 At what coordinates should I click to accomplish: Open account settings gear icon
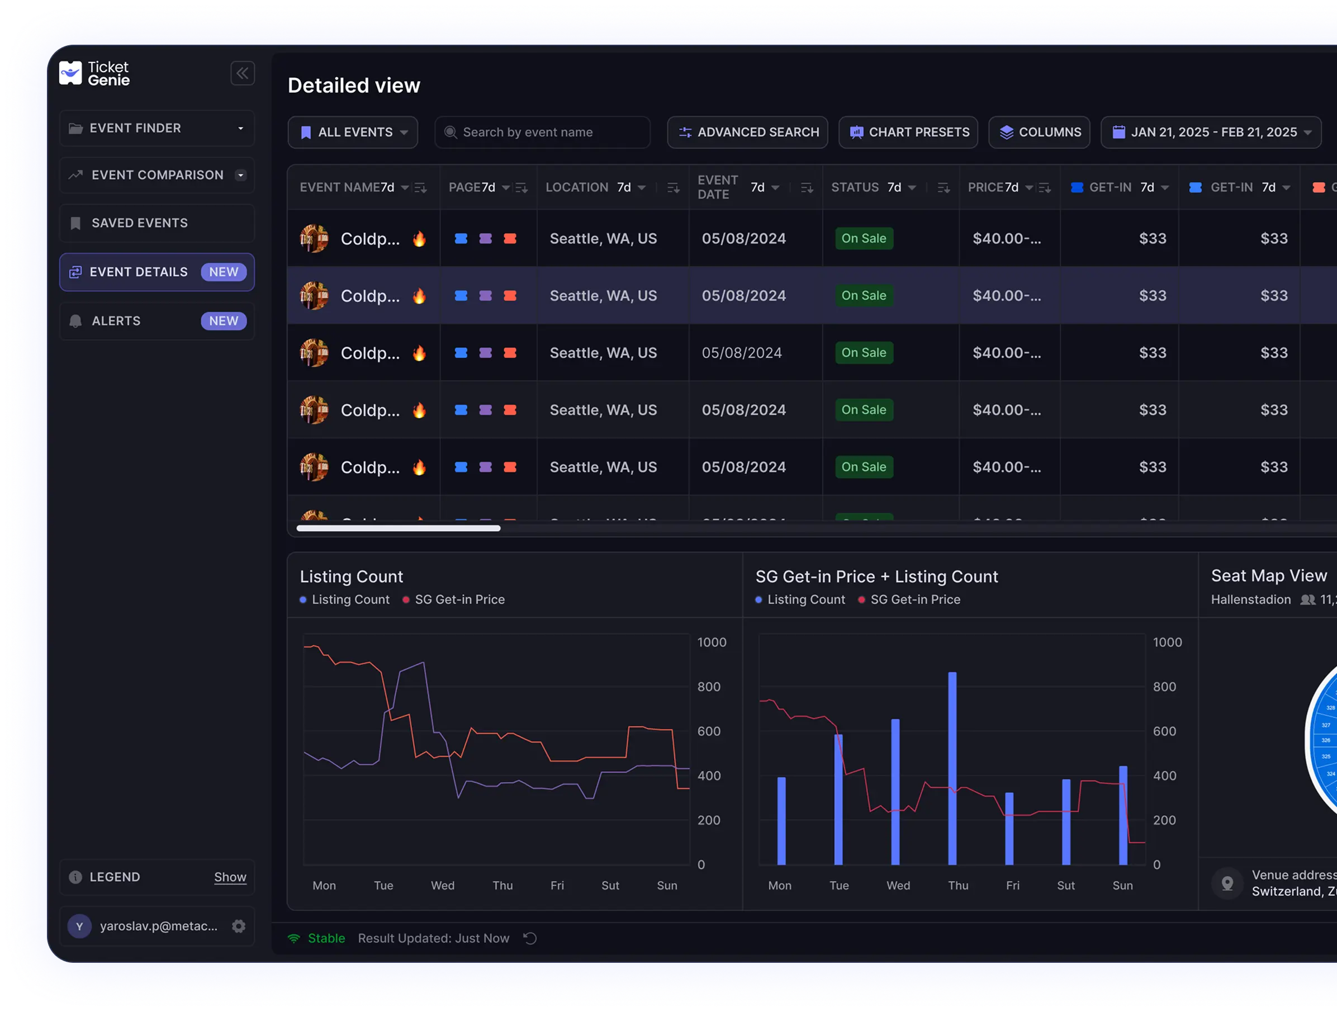pos(239,926)
